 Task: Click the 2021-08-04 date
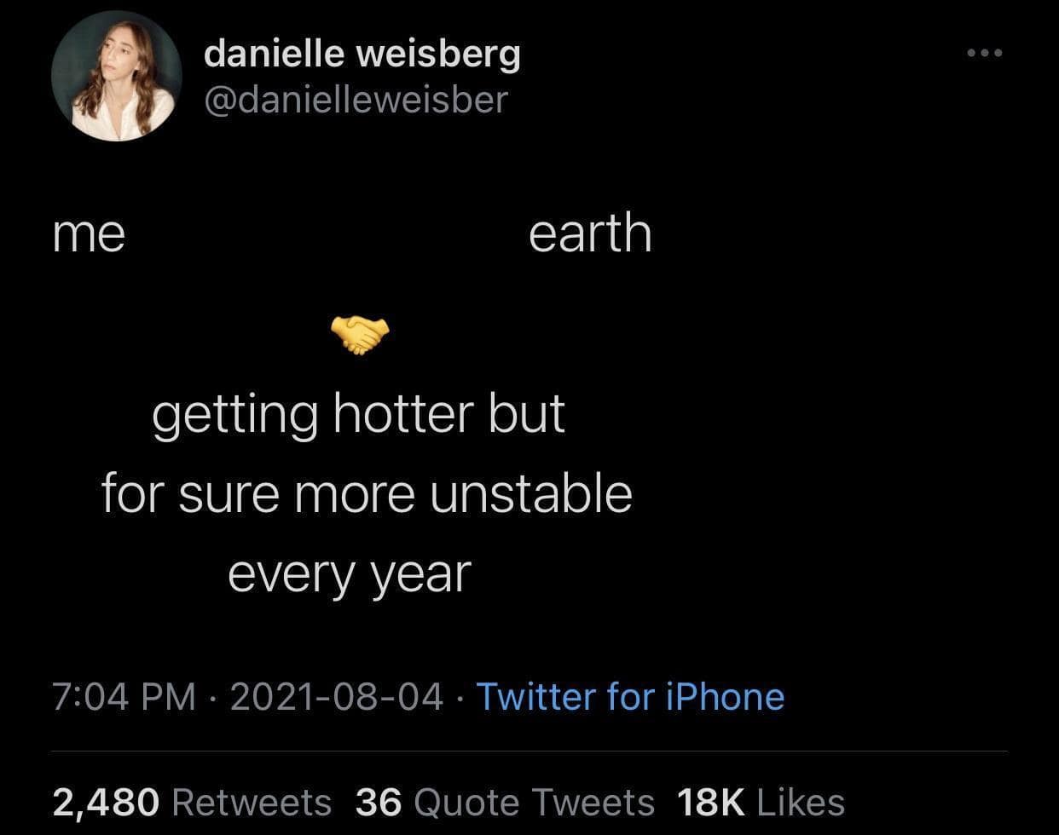[337, 696]
